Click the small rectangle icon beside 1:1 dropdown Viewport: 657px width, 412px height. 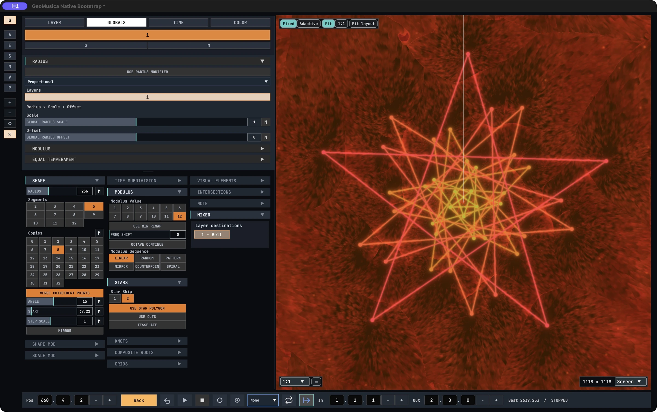click(316, 382)
